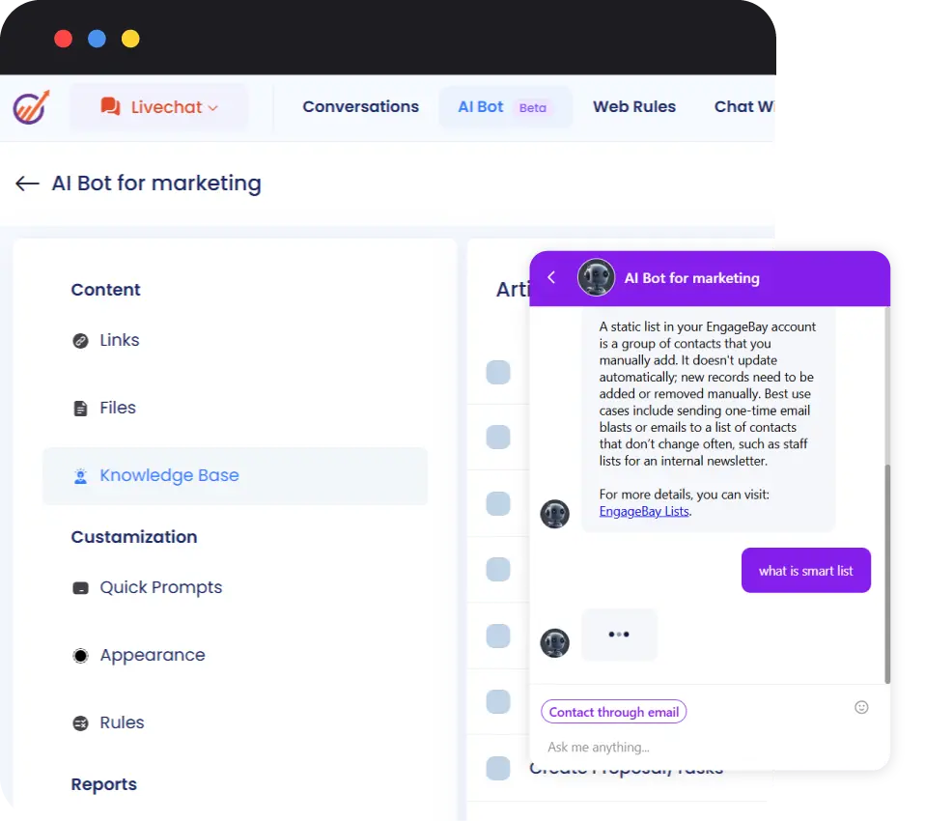Open the EngageBay Lists link
Screen dimensions: 925x821
point(644,511)
